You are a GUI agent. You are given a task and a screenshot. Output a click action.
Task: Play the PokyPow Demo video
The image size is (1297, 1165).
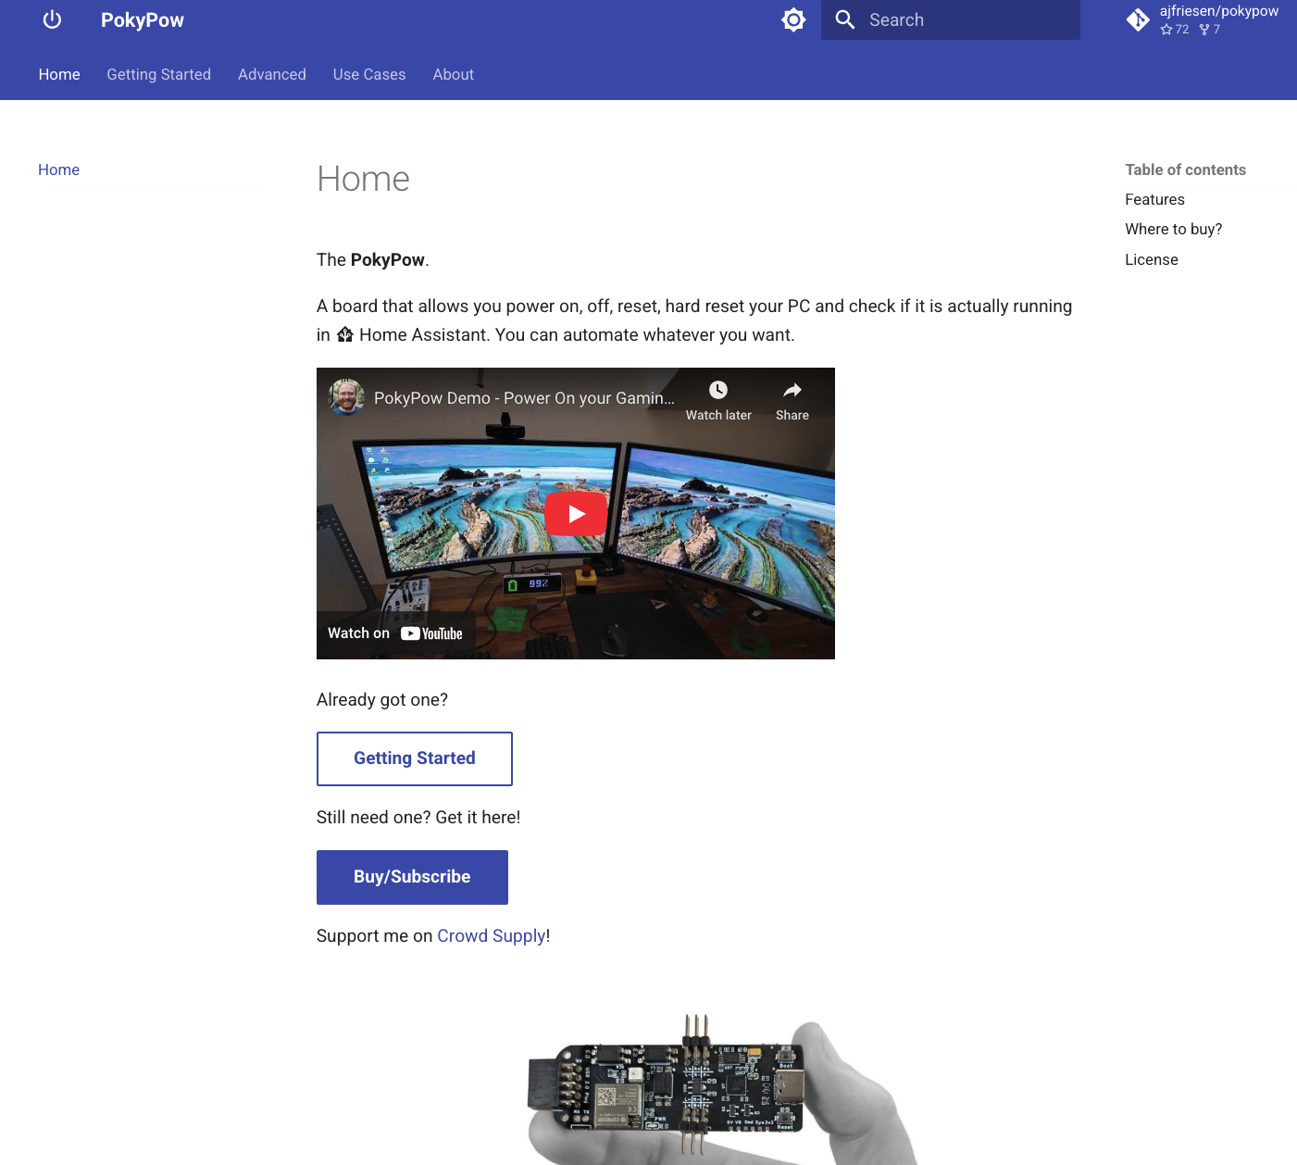[575, 514]
